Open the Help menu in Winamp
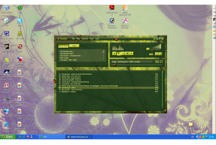Viewport: 216px width, 145px height. coord(97,39)
